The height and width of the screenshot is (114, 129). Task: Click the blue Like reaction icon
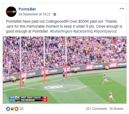(x=8, y=109)
